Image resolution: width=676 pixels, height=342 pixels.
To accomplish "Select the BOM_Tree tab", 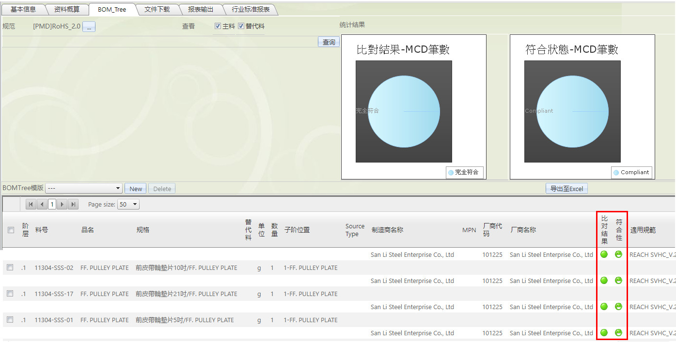I will point(112,9).
